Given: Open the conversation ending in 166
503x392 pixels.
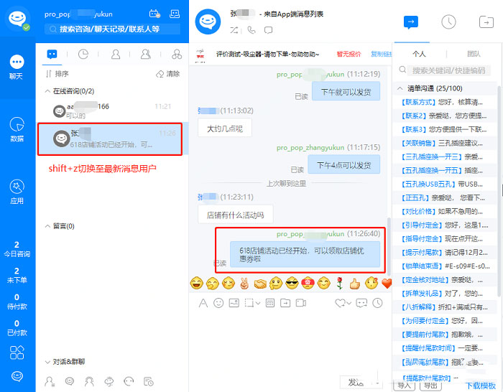Looking at the screenshot, I should (112, 111).
